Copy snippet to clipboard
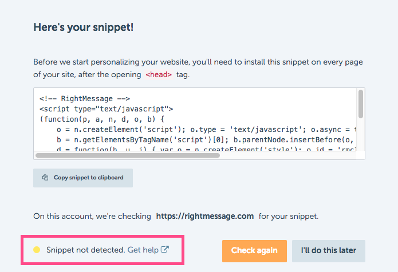 tap(83, 178)
